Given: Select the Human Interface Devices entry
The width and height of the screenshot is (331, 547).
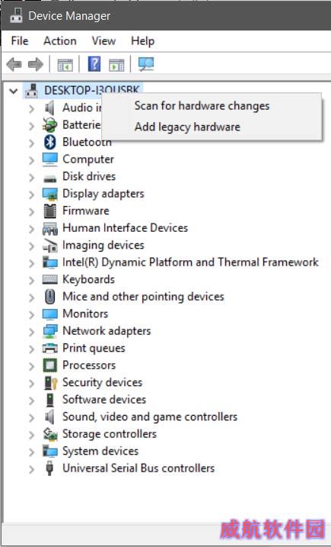Looking at the screenshot, I should coord(125,228).
